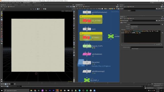Select the ATTRIBS1 attribute wrangle node
Viewport: 164px width, 92px height.
(87, 38)
